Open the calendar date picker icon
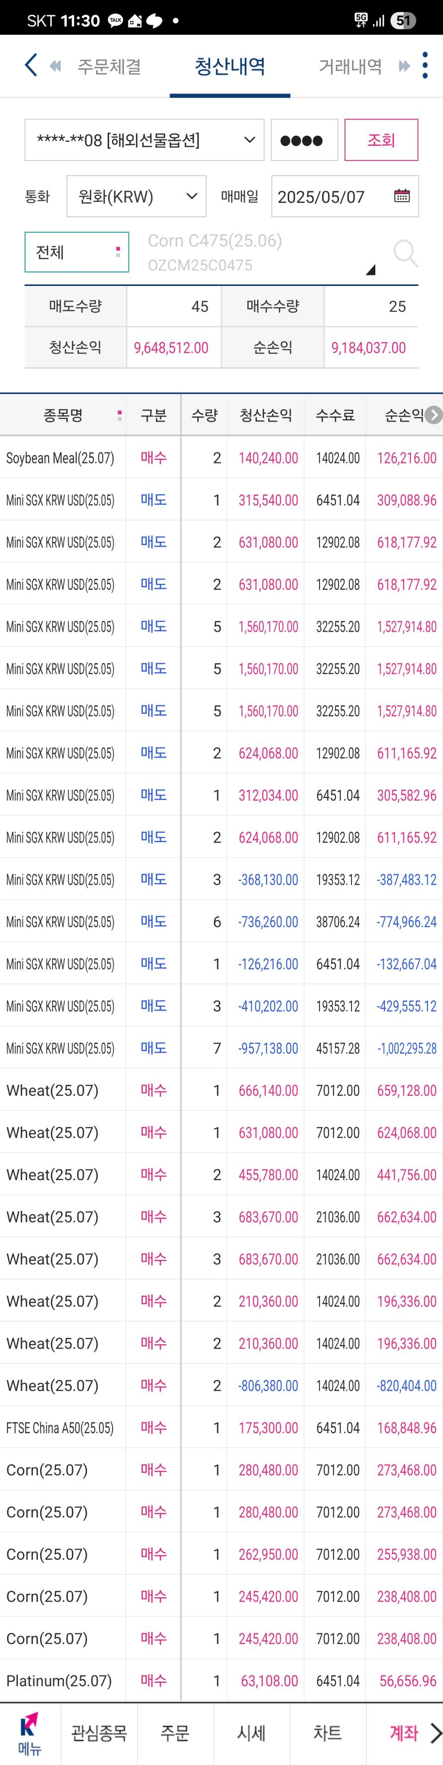The height and width of the screenshot is (1765, 443). point(402,196)
